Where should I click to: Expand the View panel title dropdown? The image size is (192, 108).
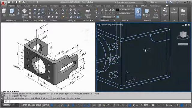[125, 21]
